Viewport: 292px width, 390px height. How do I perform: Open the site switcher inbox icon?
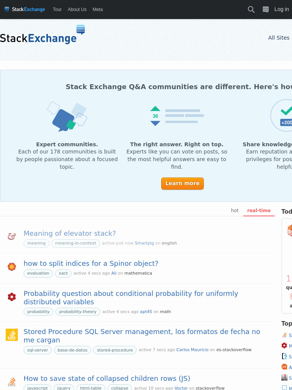point(266,10)
